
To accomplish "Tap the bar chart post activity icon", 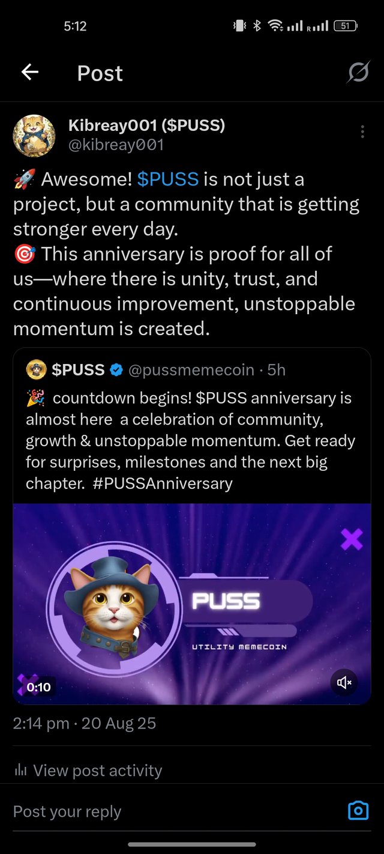I will point(20,770).
